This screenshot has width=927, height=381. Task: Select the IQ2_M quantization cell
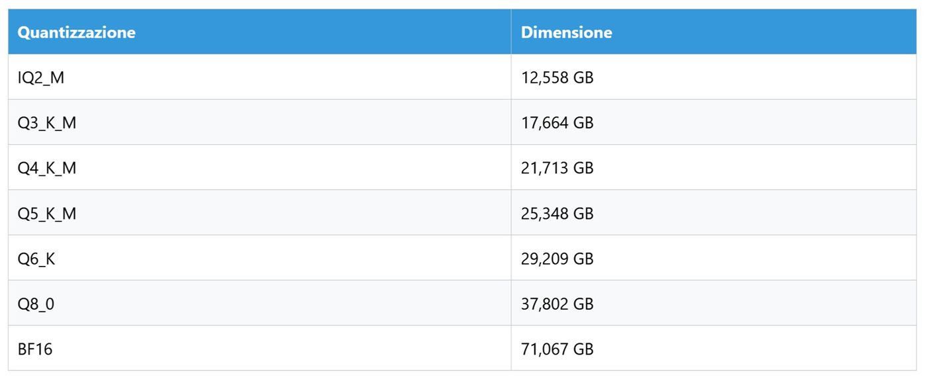260,77
